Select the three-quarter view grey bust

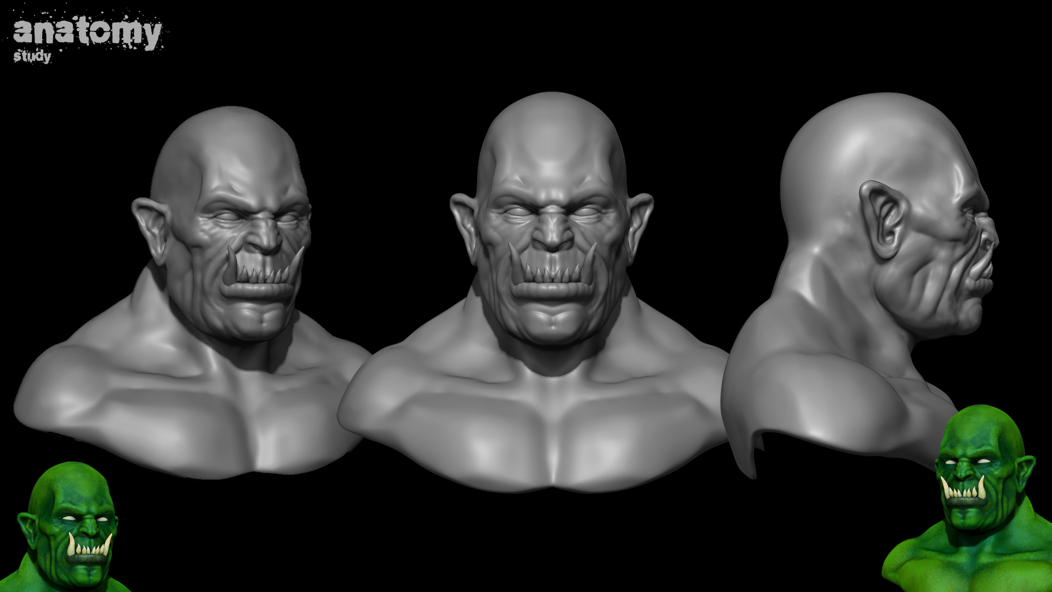pyautogui.click(x=192, y=292)
